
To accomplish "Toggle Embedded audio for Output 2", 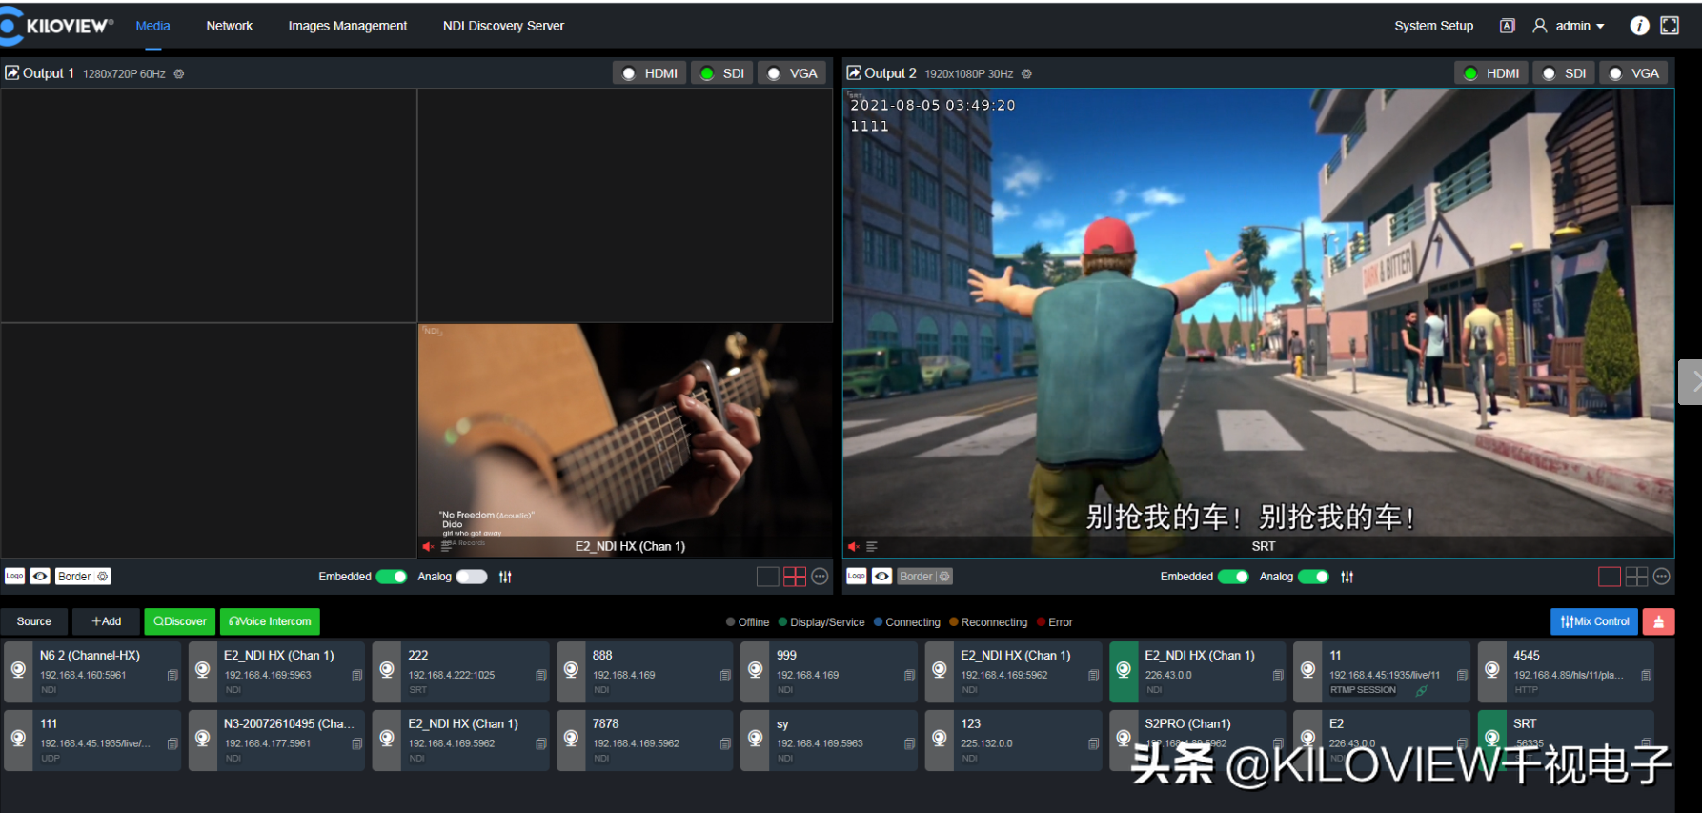I will tap(1233, 577).
